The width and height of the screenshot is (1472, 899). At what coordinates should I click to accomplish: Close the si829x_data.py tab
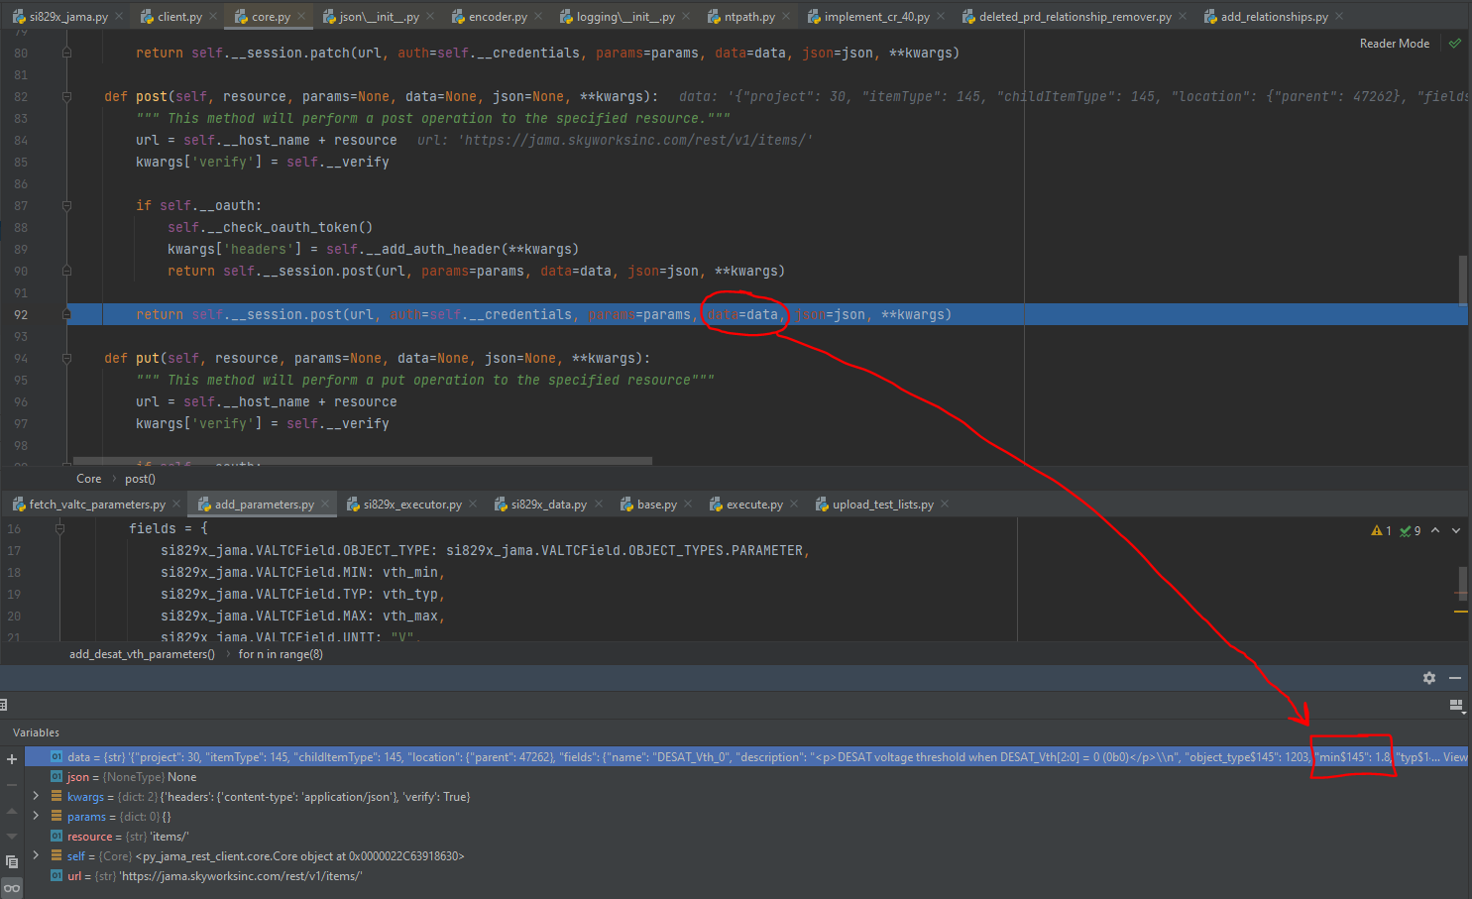(598, 505)
